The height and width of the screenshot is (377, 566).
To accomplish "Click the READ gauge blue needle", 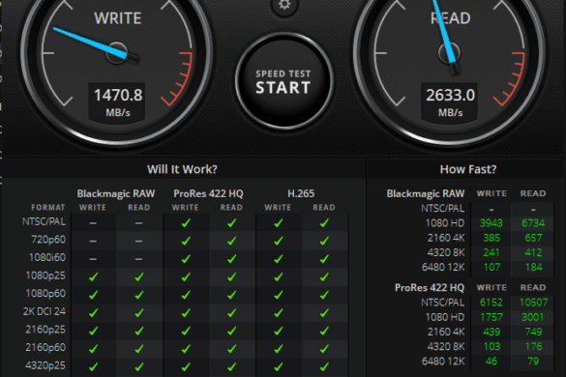I will (445, 34).
